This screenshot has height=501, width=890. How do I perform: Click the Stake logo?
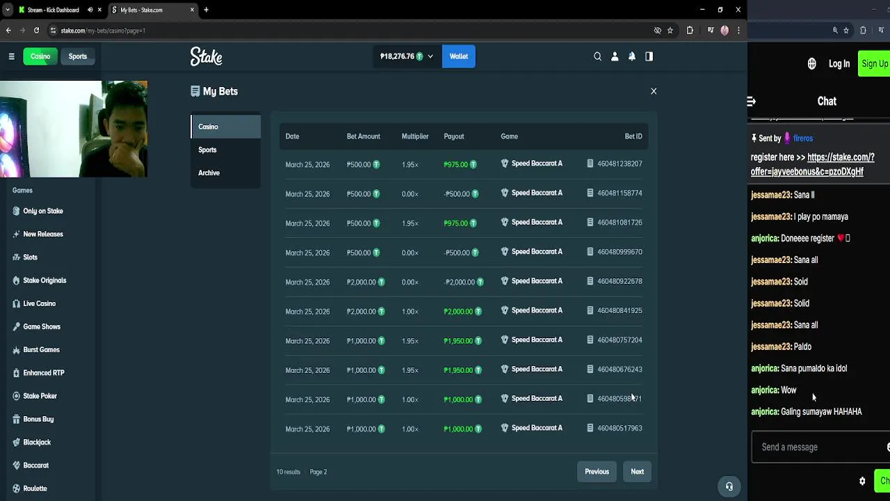point(207,56)
